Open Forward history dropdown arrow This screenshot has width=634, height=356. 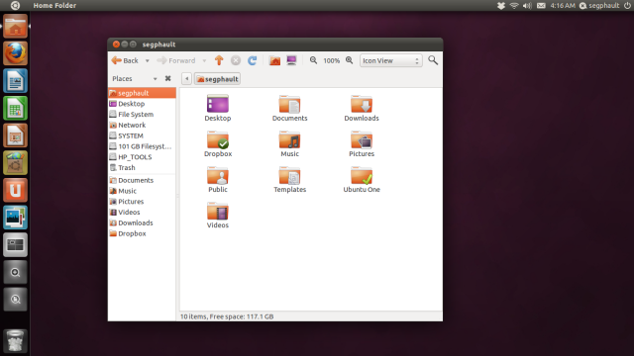(x=204, y=61)
